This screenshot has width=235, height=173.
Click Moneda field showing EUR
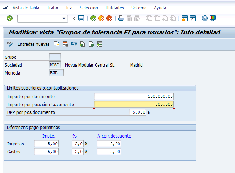[56, 73]
